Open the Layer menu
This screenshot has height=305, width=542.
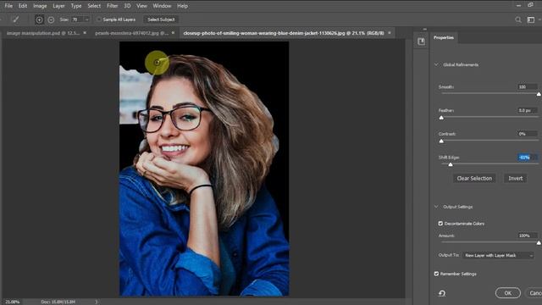58,6
